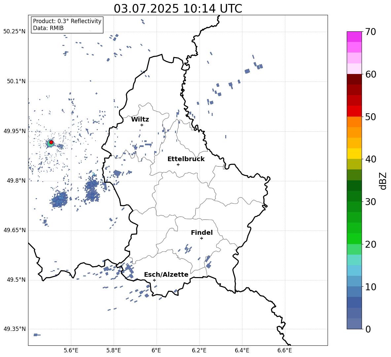Click the 49.65°N latitude label
Screen dimensions: 391x357
(x=15, y=230)
